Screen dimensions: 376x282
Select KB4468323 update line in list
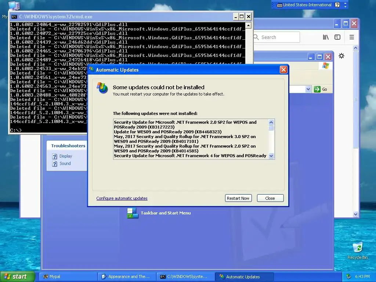pos(167,132)
